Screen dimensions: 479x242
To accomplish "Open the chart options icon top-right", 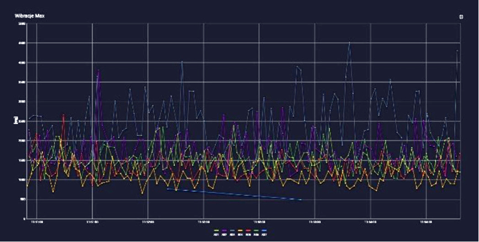I will (461, 16).
